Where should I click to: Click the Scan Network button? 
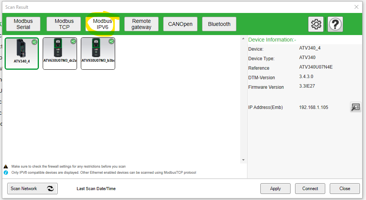click(x=32, y=189)
